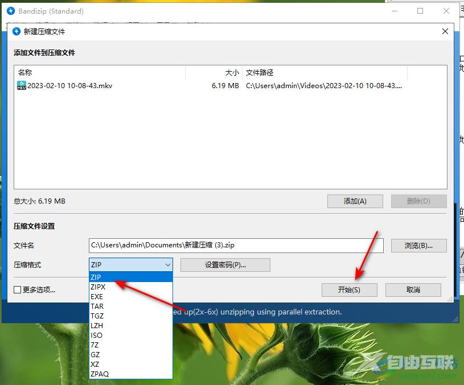Pick LZH from format list
The height and width of the screenshot is (385, 464).
pyautogui.click(x=130, y=325)
